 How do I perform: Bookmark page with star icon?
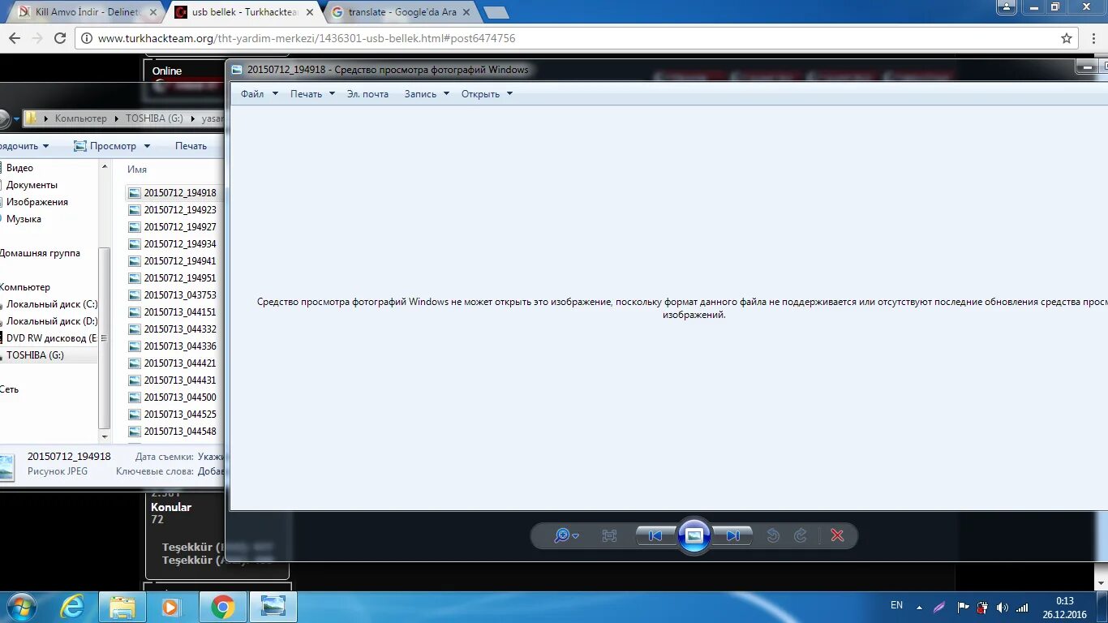[x=1067, y=38]
